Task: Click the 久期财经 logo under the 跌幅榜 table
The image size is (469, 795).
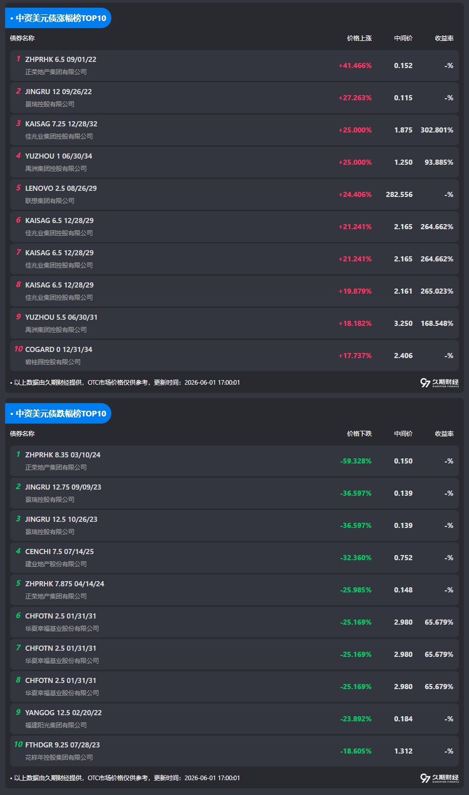Action: click(439, 778)
